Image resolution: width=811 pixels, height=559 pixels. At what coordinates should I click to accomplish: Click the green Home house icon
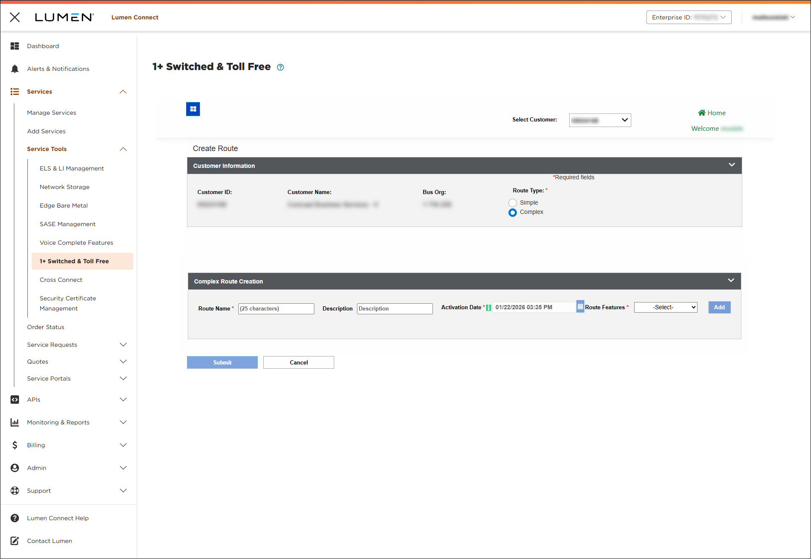[x=702, y=113]
